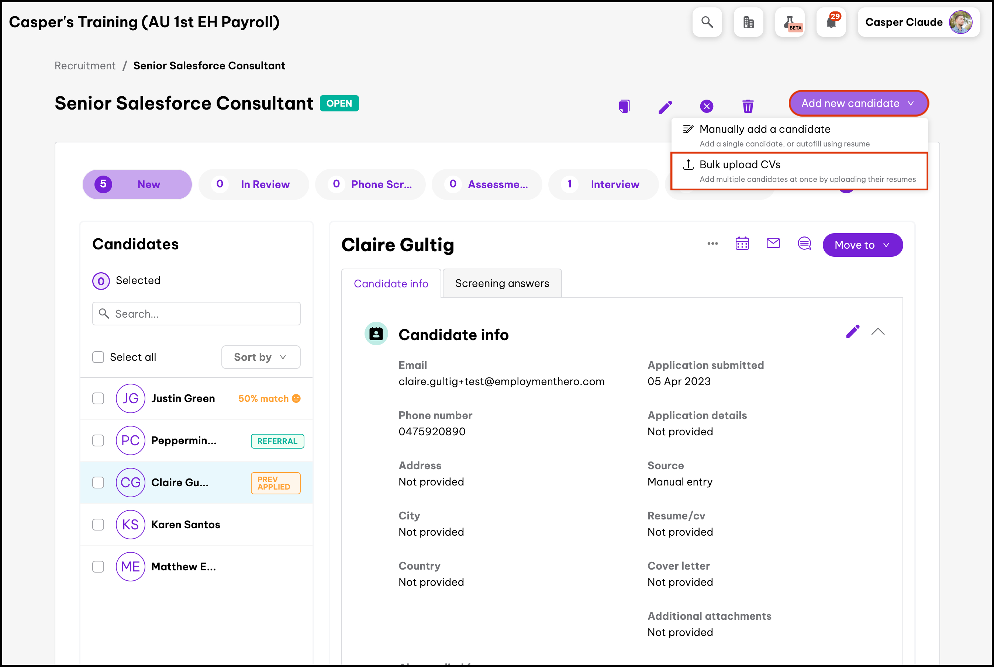The width and height of the screenshot is (994, 667).
Task: Open the organisation building icon
Action: pos(748,22)
